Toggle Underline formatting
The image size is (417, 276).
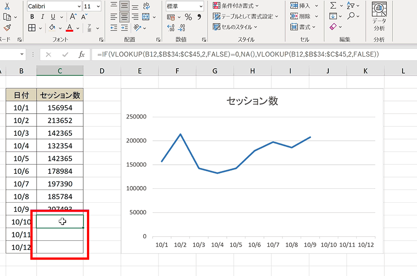pyautogui.click(x=53, y=17)
